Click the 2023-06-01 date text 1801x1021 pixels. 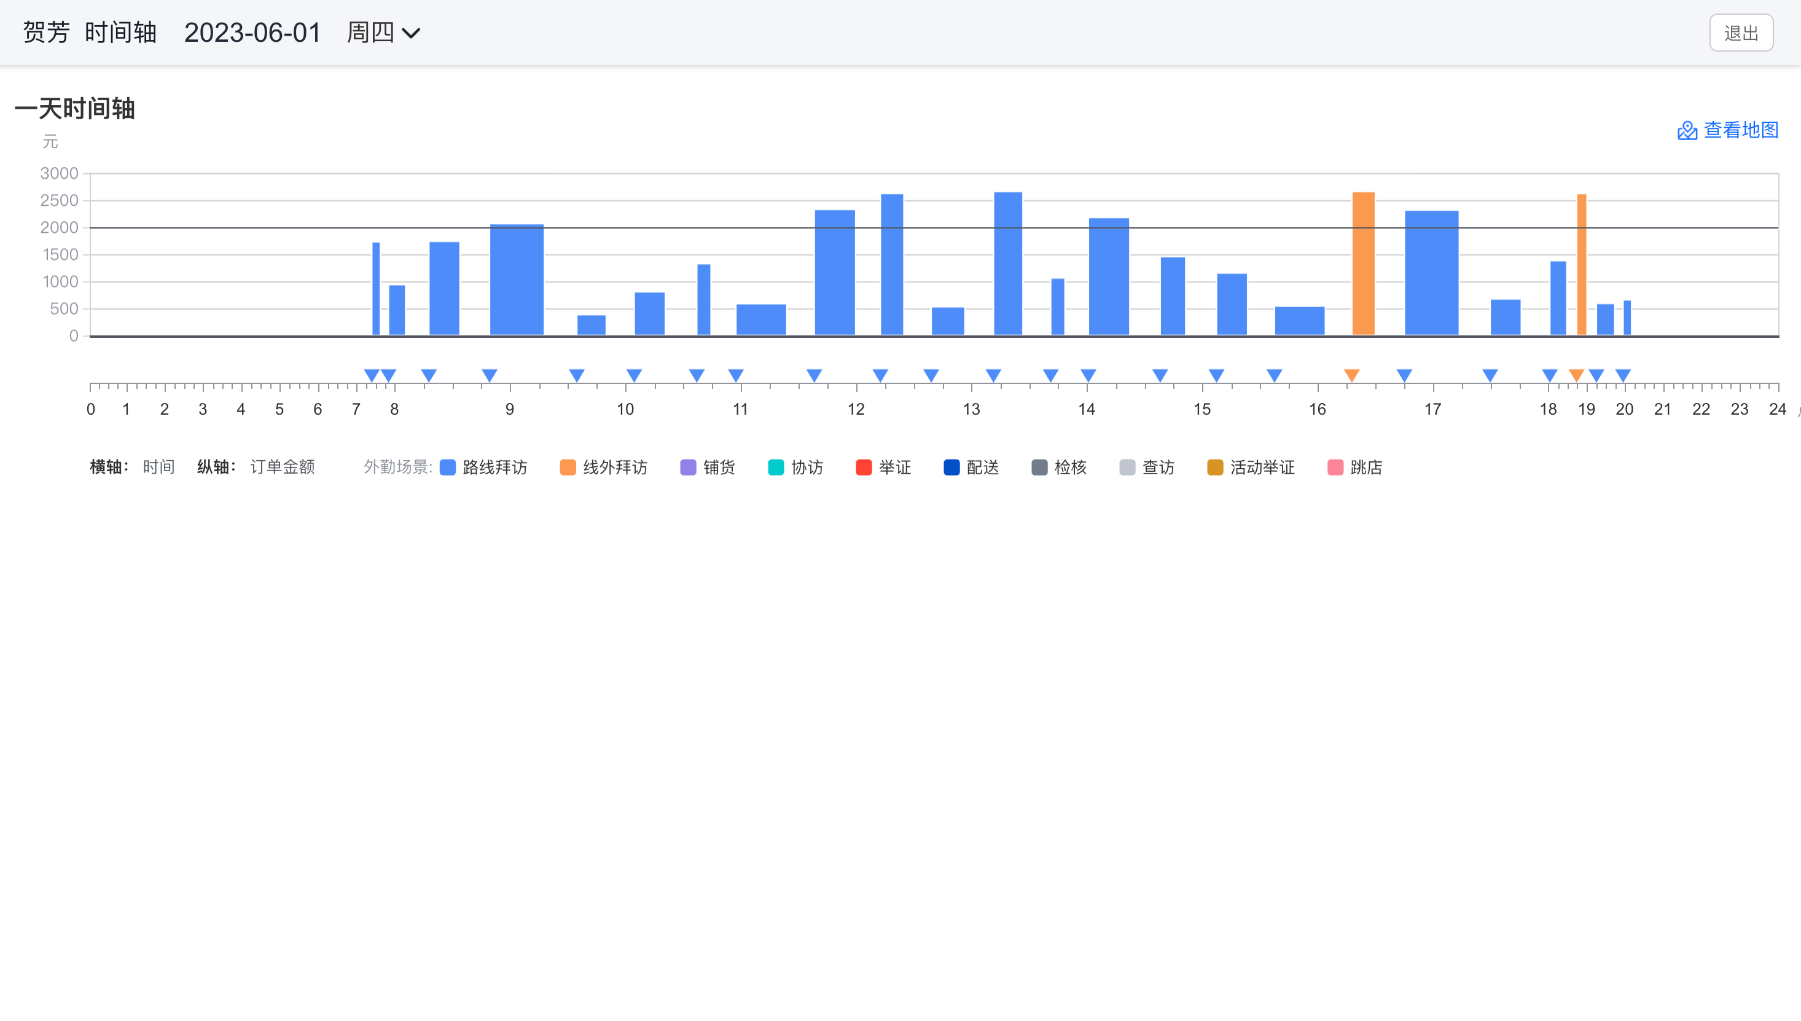[x=252, y=33]
